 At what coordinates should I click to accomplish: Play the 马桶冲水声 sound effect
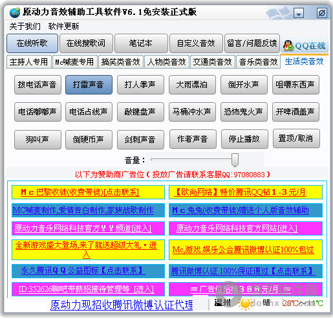point(192,112)
